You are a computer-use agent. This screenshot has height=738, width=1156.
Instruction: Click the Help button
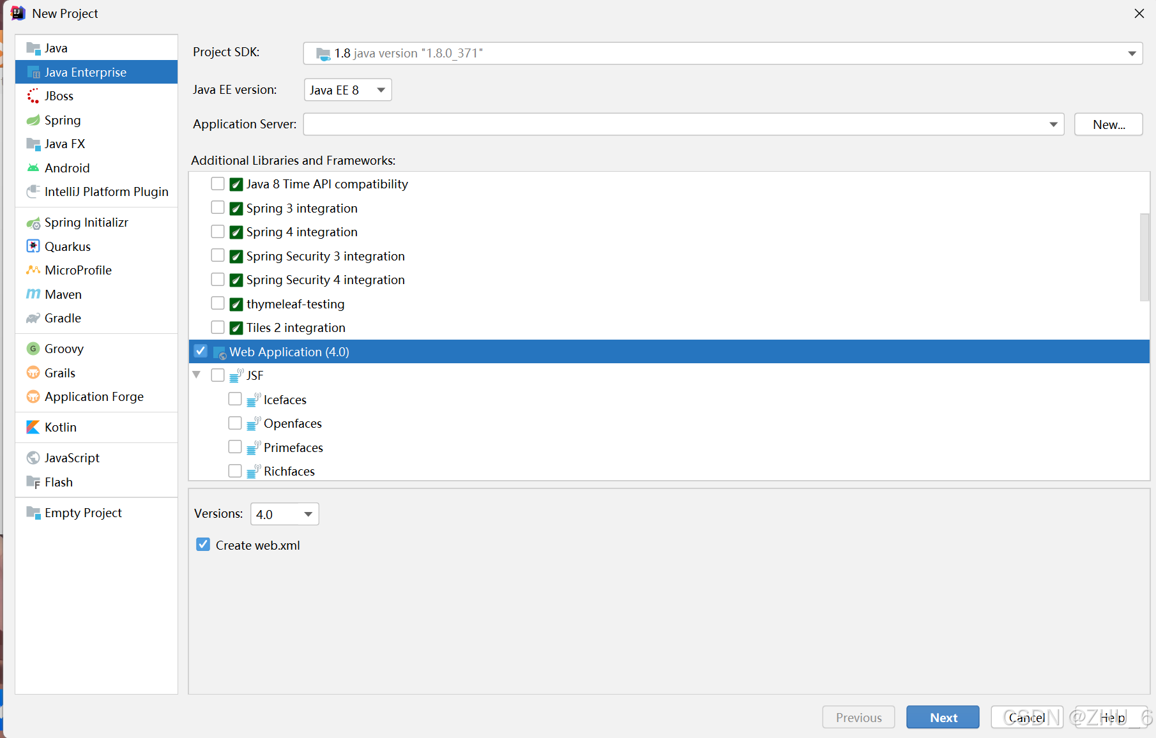[x=1112, y=718]
